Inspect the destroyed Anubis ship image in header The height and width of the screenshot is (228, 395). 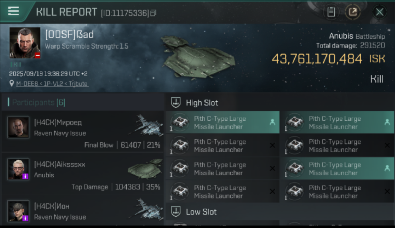tap(197, 56)
